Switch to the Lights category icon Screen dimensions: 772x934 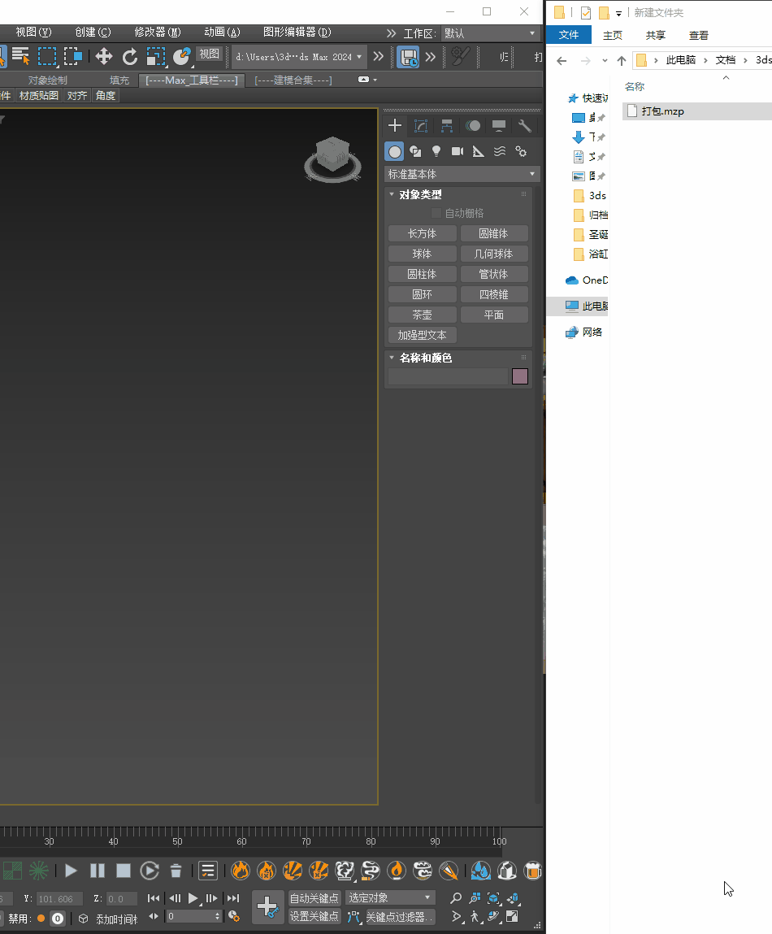[x=436, y=151]
